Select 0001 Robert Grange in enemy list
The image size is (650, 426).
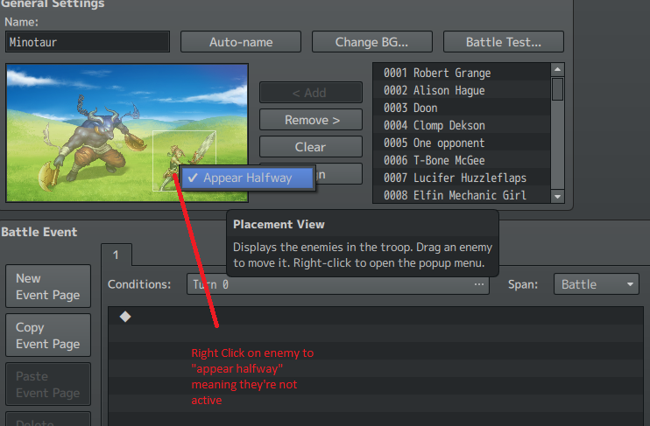[462, 73]
